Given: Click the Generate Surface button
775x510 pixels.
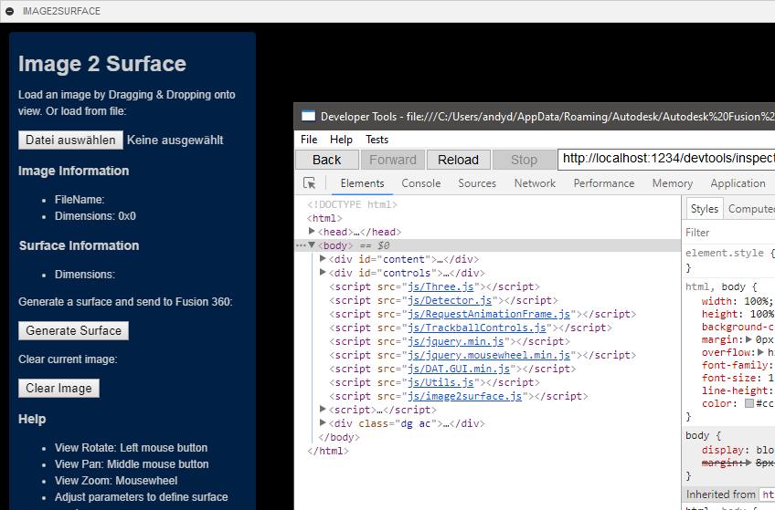Looking at the screenshot, I should click(x=74, y=330).
